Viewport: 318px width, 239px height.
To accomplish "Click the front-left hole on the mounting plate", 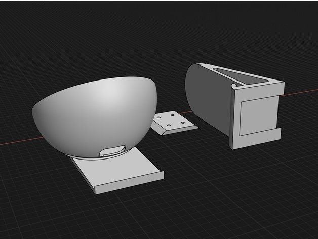I will coord(169,126).
